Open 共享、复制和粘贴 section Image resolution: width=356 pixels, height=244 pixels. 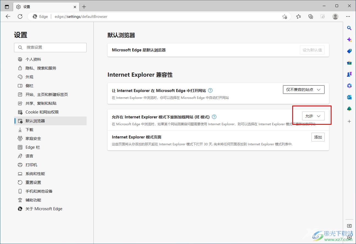point(50,103)
